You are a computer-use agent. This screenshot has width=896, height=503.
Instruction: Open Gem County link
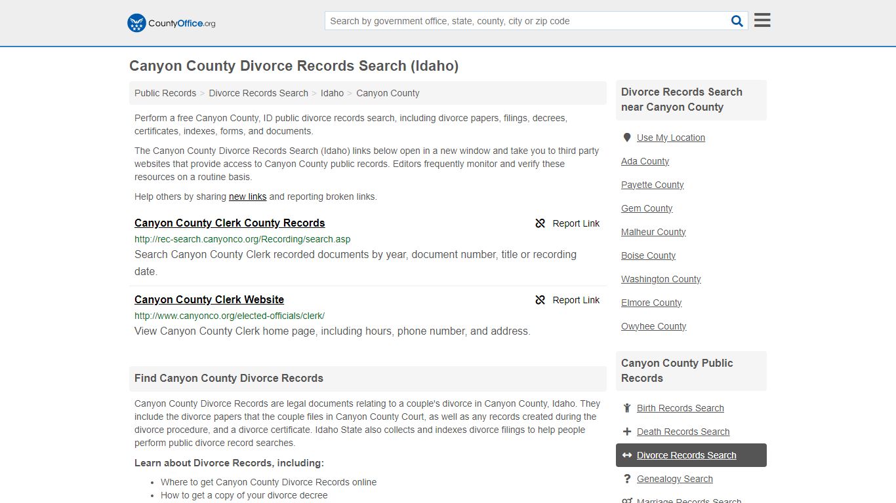point(647,208)
